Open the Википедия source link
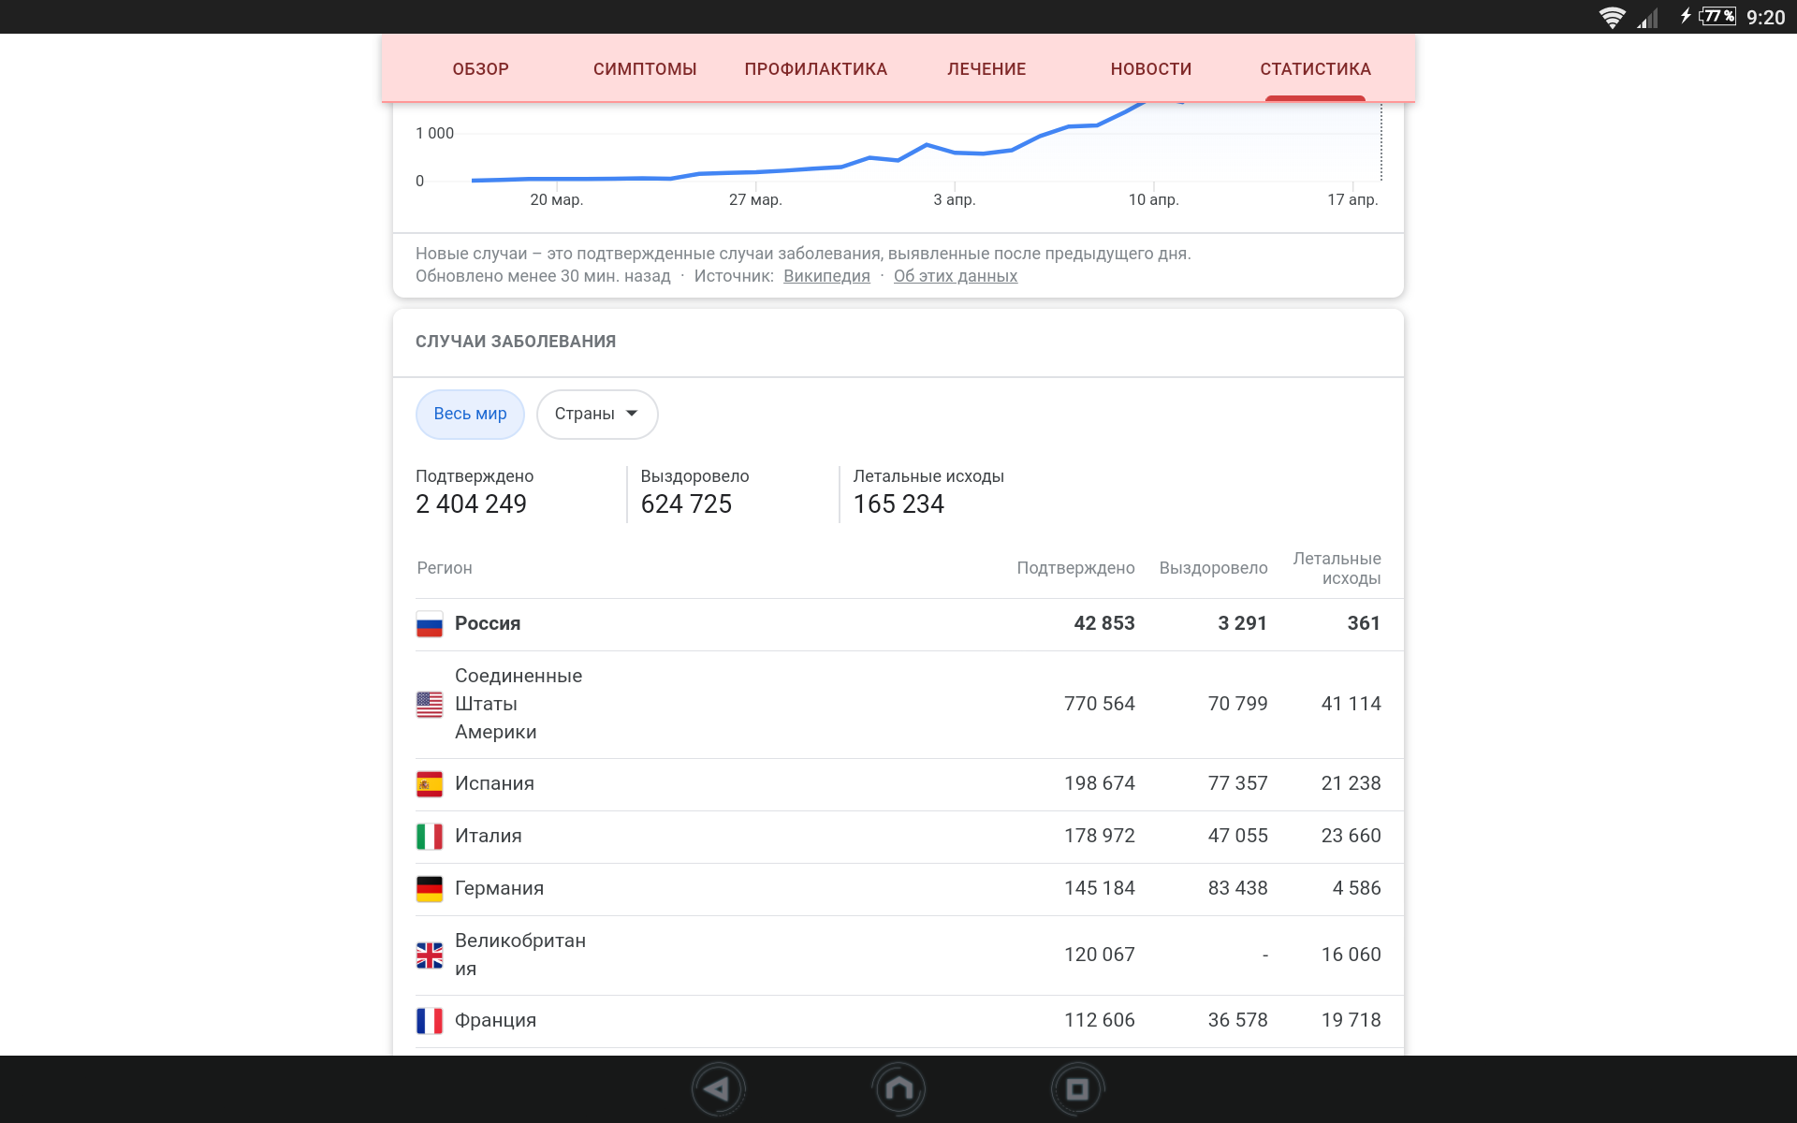The width and height of the screenshot is (1797, 1123). (826, 276)
